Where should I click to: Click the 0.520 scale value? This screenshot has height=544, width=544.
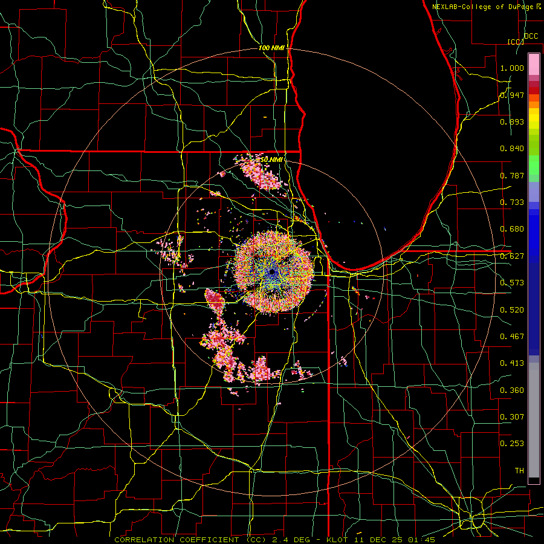512,310
